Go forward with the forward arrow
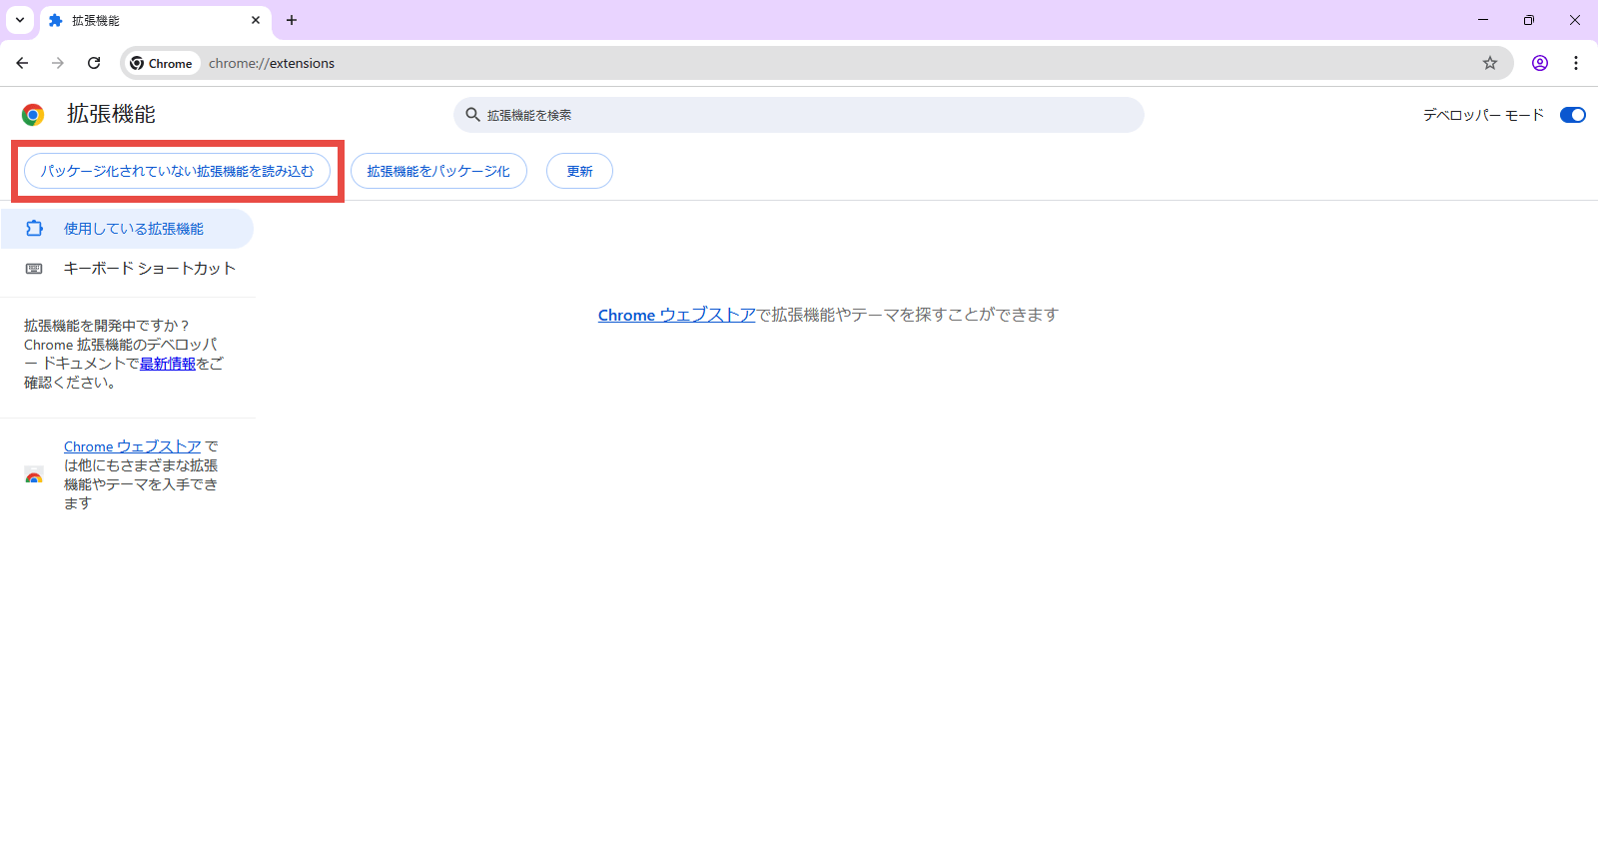Image resolution: width=1598 pixels, height=851 pixels. pyautogui.click(x=58, y=63)
